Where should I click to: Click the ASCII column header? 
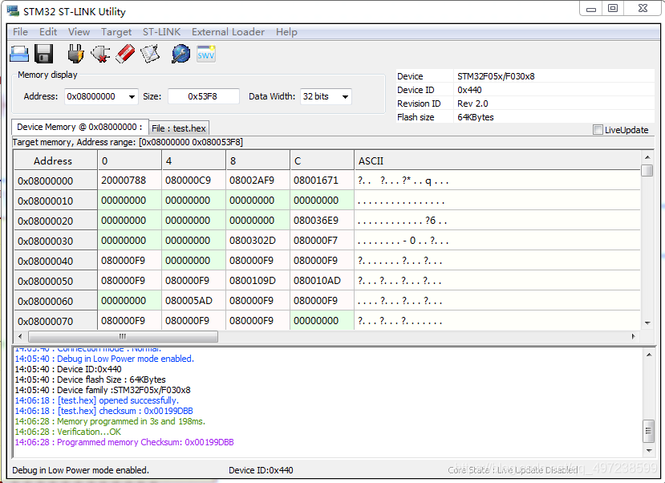click(x=497, y=160)
